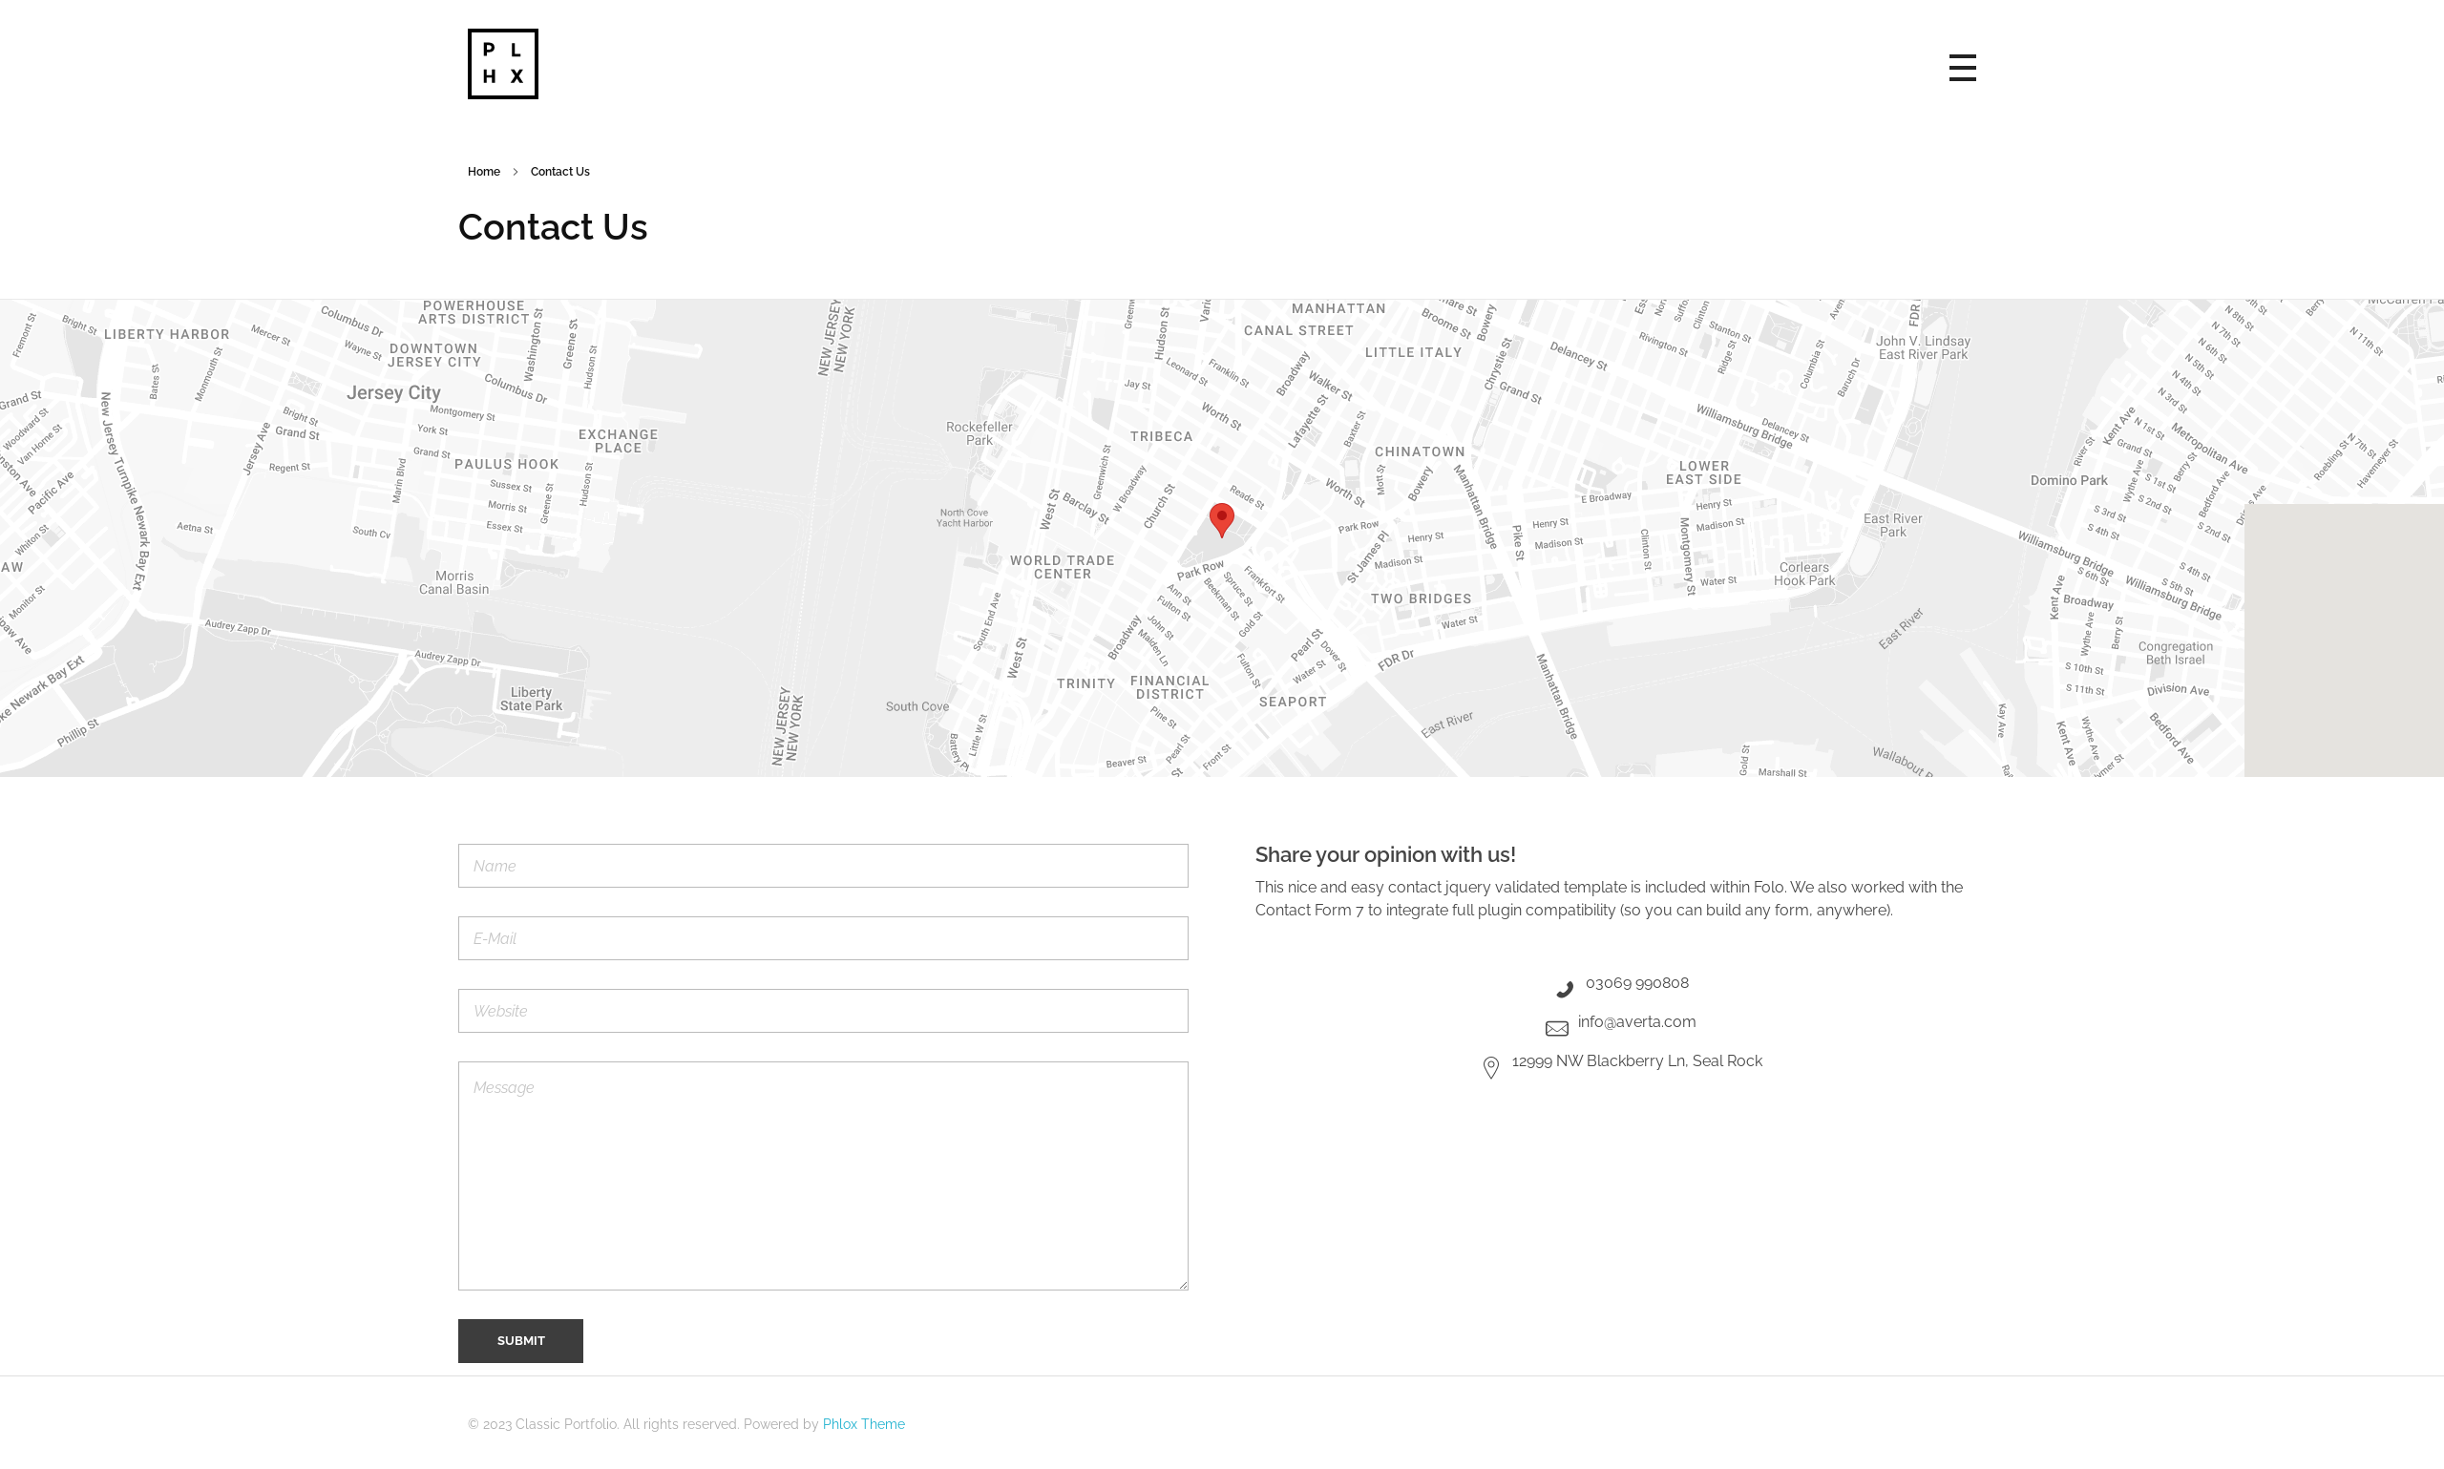The image size is (2444, 1469).
Task: Click the info@averta.com email address
Action: (x=1636, y=1021)
